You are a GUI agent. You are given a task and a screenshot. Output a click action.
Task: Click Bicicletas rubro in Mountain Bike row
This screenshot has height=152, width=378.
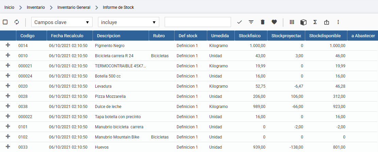tap(160, 137)
